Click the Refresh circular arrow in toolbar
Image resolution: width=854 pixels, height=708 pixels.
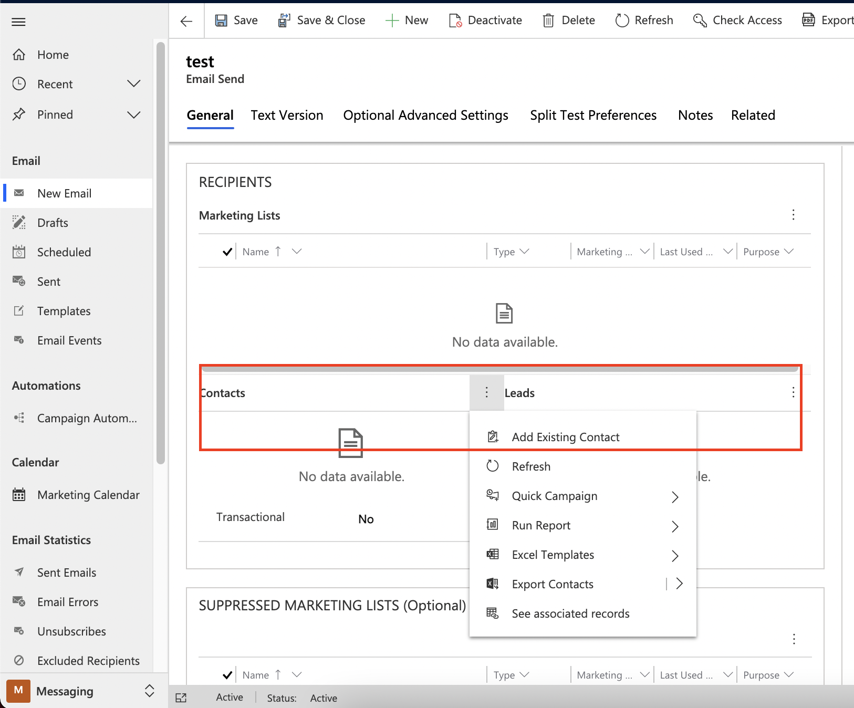(x=622, y=20)
